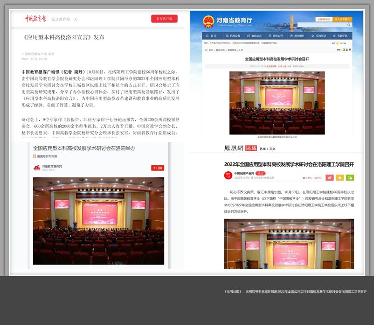Select the 政务公开 menu item
The height and width of the screenshot is (325, 374).
pos(276,36)
